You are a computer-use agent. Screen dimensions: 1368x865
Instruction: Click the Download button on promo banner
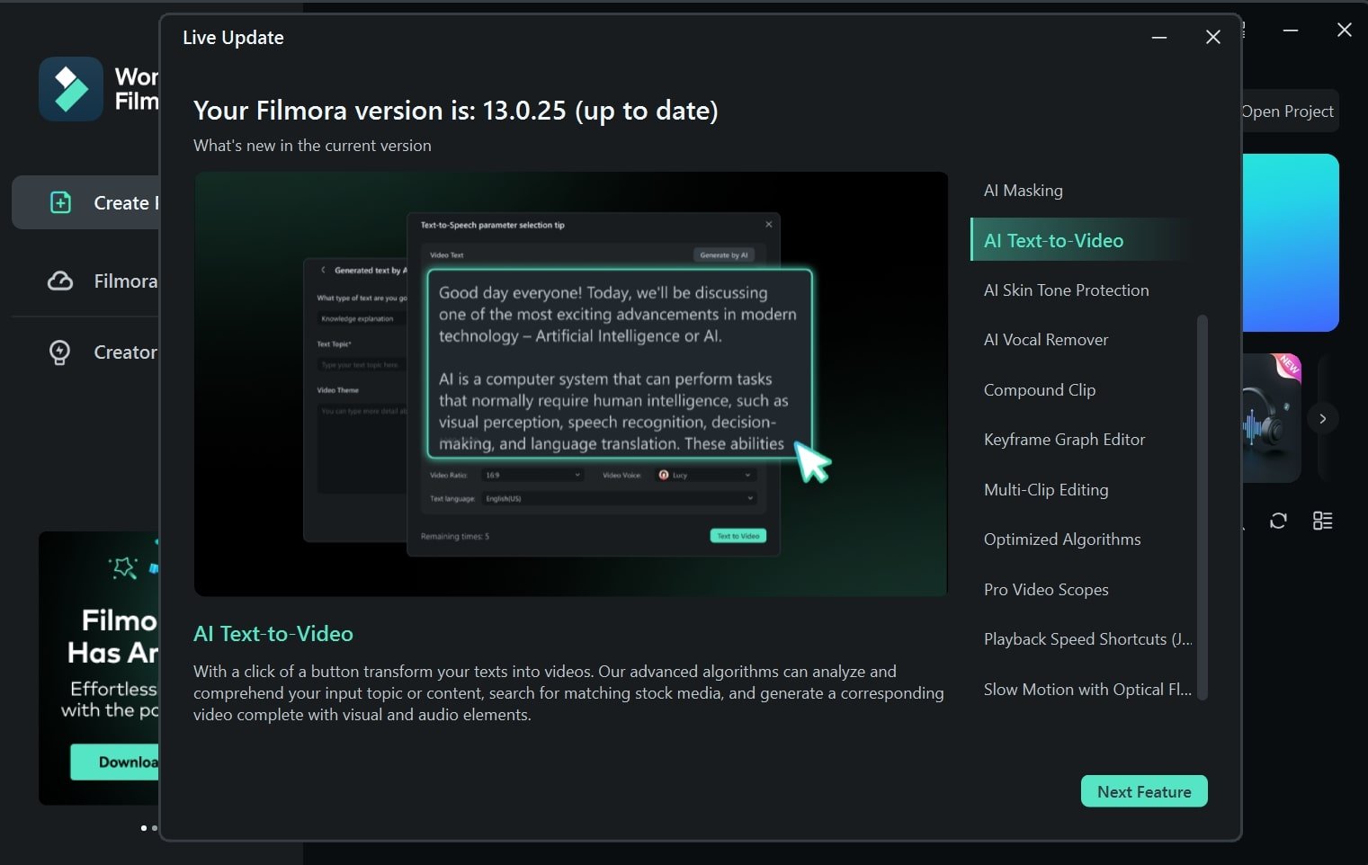coord(115,762)
